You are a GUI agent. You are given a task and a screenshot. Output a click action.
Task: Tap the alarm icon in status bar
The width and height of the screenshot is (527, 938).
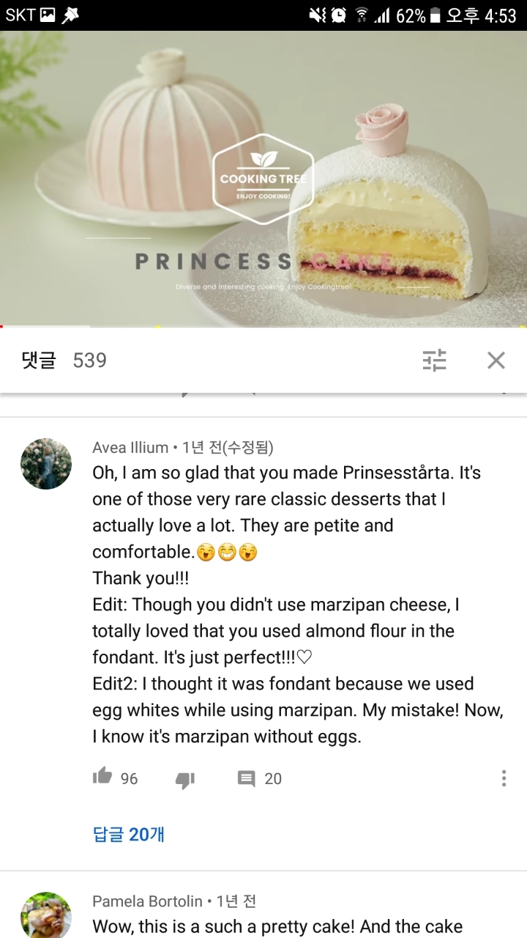pyautogui.click(x=338, y=15)
